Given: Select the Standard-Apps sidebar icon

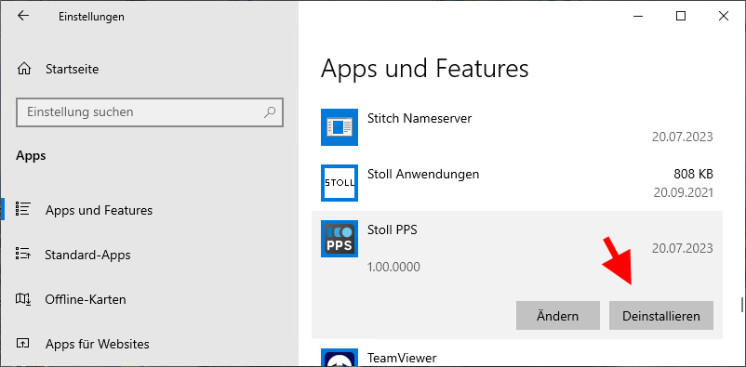Looking at the screenshot, I should [x=23, y=255].
